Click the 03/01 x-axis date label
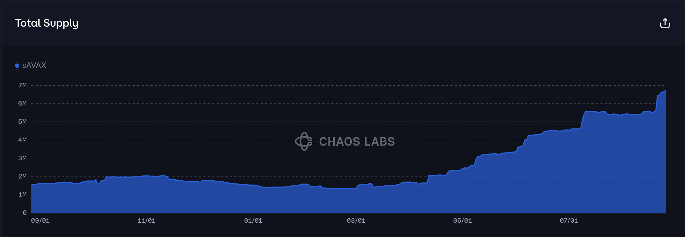685x237 pixels. [356, 221]
